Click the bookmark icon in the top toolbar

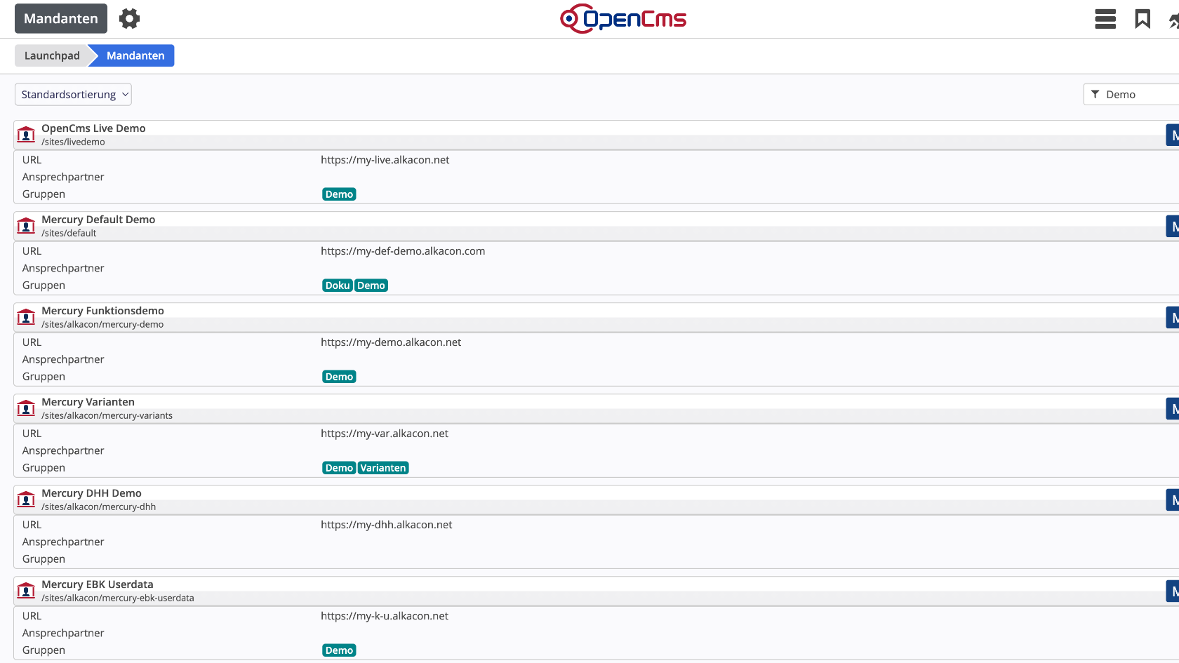[1143, 19]
